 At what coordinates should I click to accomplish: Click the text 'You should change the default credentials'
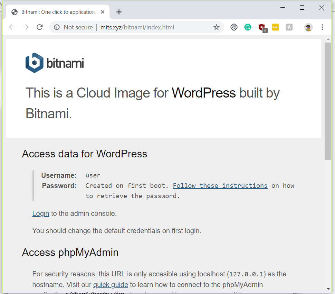coord(96,231)
